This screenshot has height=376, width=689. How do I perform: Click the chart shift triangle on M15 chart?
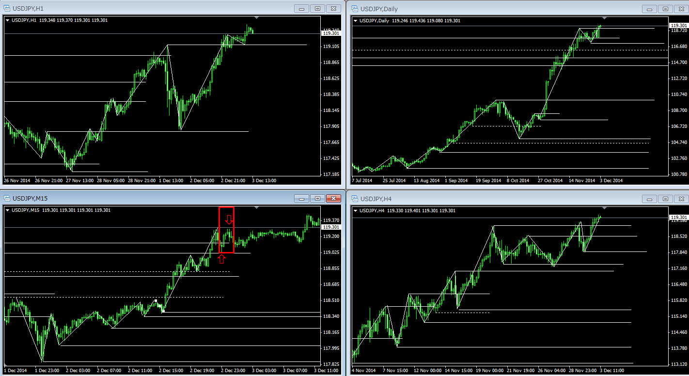(257, 207)
